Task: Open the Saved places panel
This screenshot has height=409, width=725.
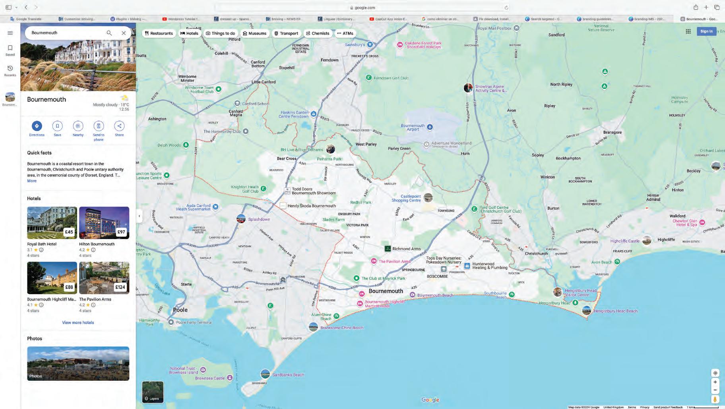Action: click(x=10, y=50)
